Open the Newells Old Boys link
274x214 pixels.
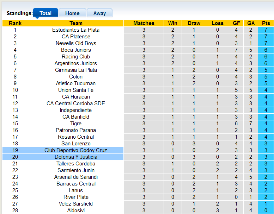(x=76, y=43)
